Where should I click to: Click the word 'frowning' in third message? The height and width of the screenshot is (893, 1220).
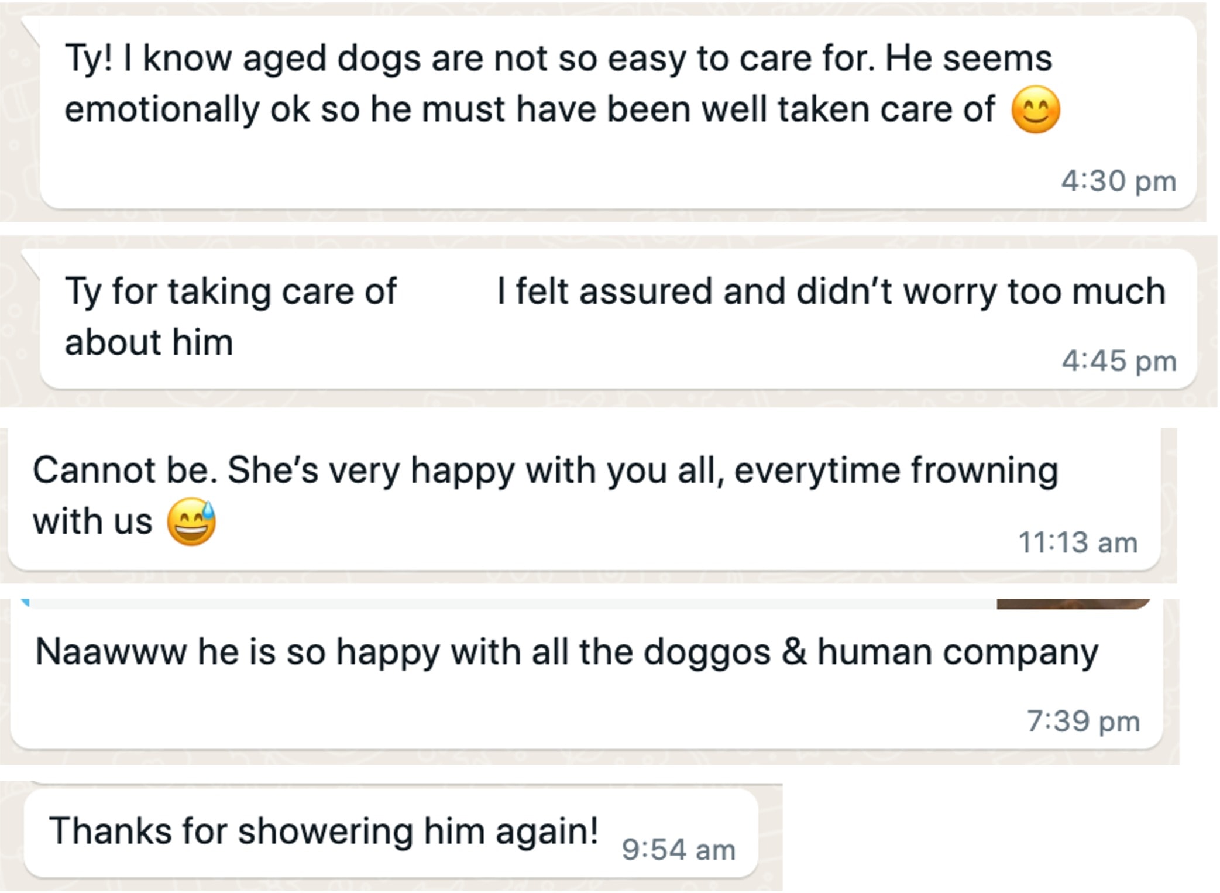pos(984,471)
